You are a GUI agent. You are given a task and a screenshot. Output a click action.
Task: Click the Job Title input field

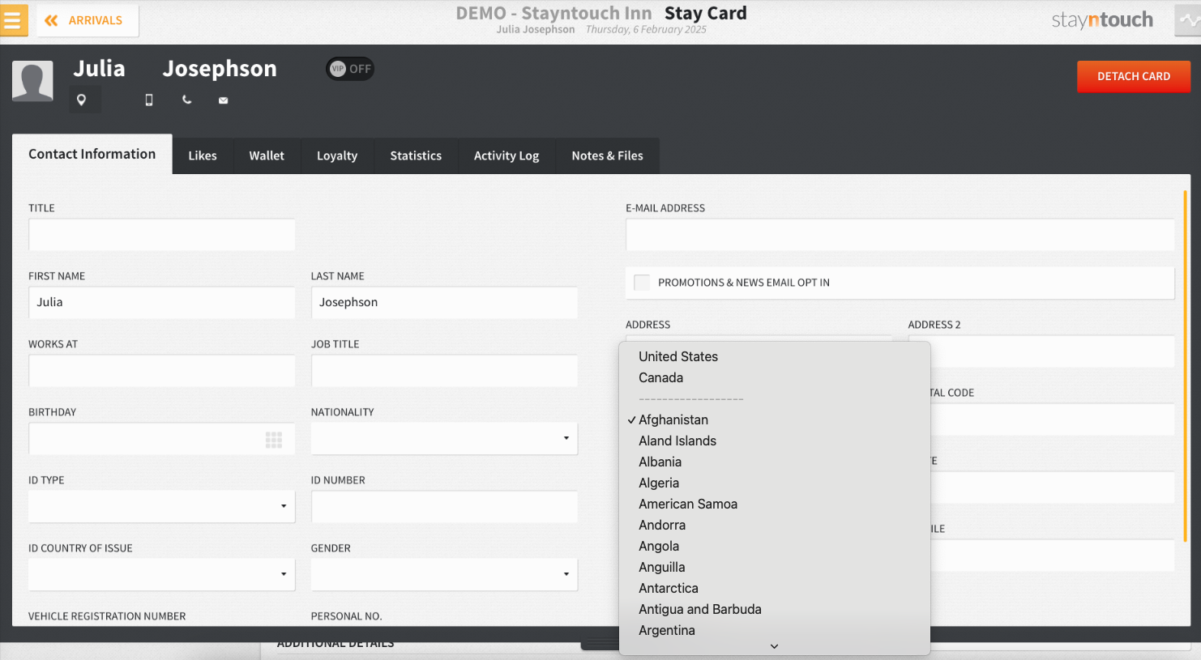444,371
